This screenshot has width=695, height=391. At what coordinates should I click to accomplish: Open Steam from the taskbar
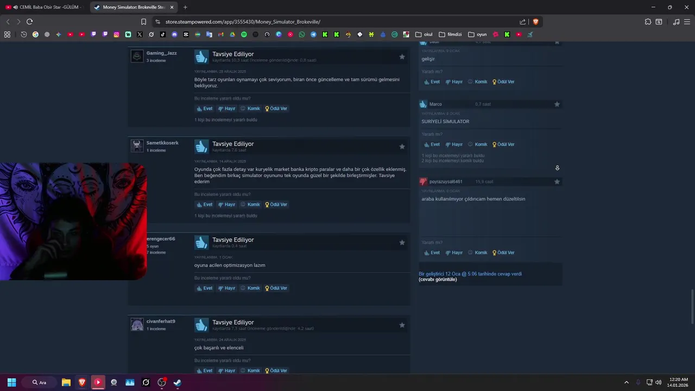point(177,382)
